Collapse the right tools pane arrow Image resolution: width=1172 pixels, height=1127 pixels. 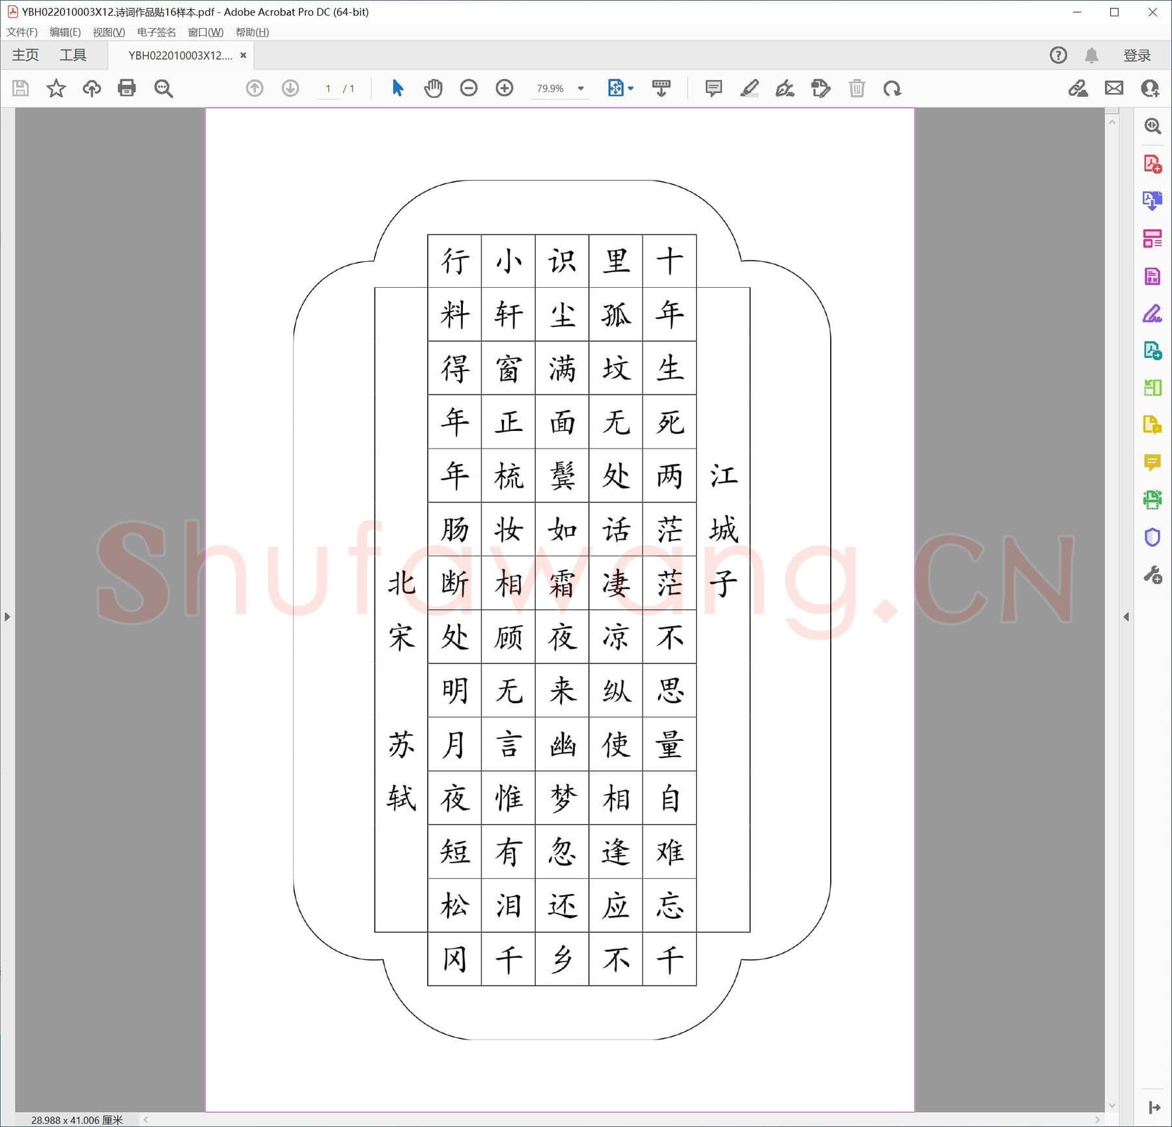(1126, 617)
